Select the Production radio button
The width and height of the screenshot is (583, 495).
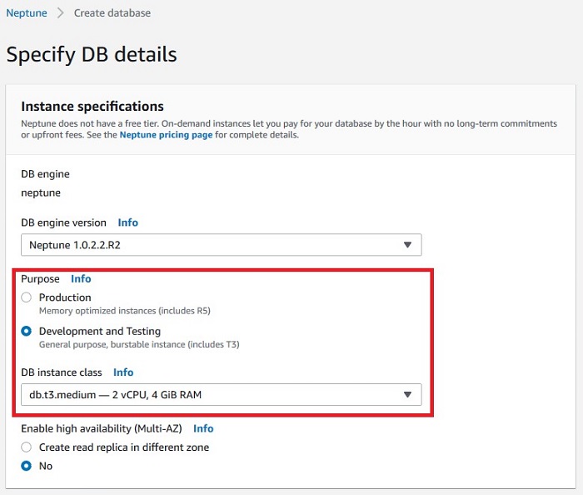click(27, 297)
